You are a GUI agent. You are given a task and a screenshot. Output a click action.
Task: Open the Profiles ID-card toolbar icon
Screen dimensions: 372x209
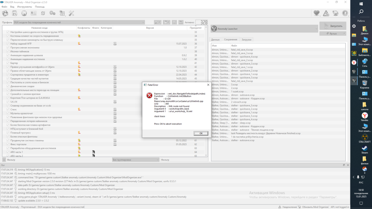coord(33,13)
